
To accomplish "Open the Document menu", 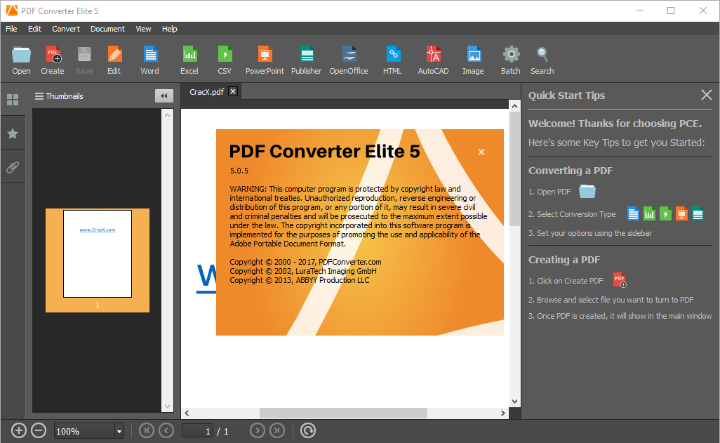I will [x=107, y=29].
